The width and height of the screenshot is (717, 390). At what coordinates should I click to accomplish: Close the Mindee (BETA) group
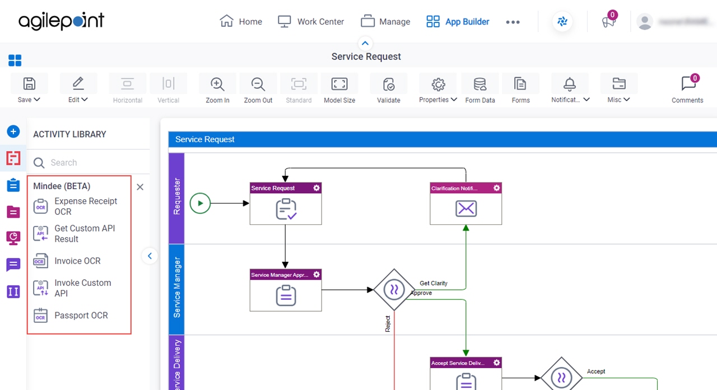pyautogui.click(x=140, y=187)
